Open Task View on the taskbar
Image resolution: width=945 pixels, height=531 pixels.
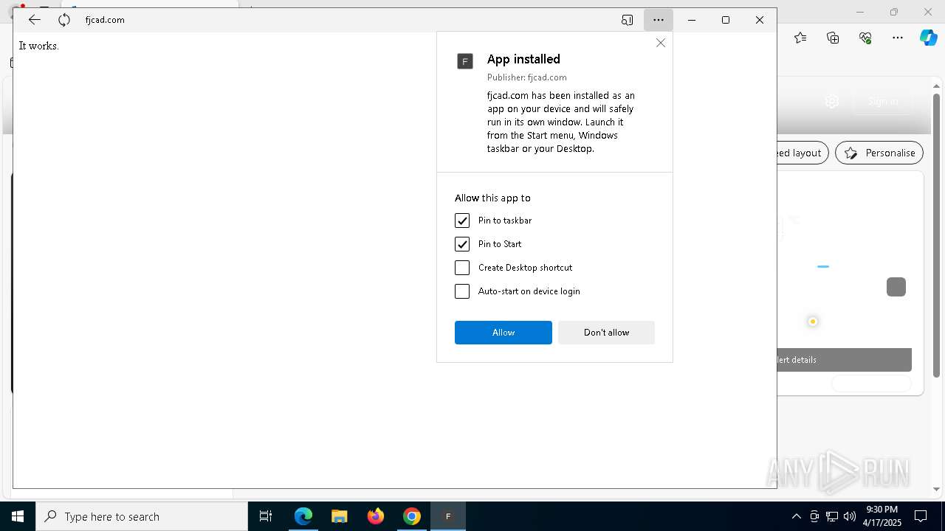tap(266, 516)
